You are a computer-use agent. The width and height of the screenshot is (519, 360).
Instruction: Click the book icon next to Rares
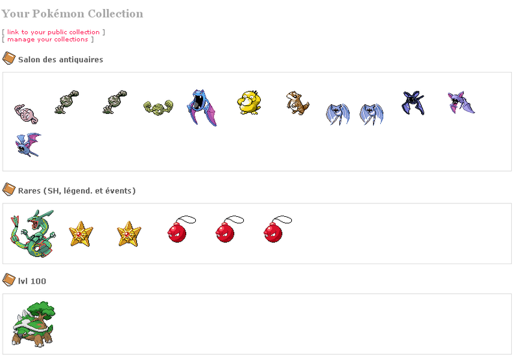(x=8, y=190)
